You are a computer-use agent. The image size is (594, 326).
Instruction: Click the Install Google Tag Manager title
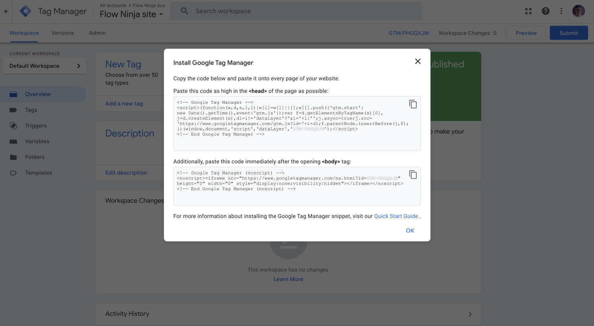tap(213, 63)
